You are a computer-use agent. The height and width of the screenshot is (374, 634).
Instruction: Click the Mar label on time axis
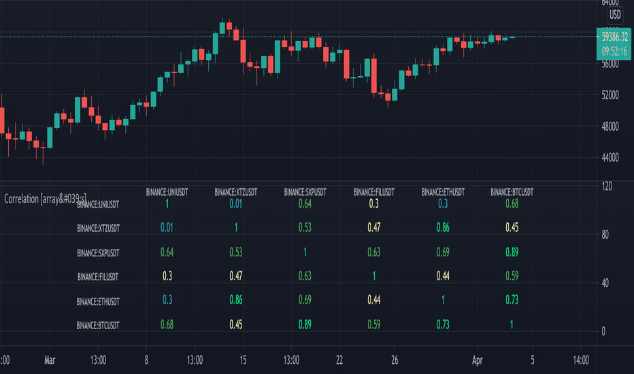click(50, 360)
